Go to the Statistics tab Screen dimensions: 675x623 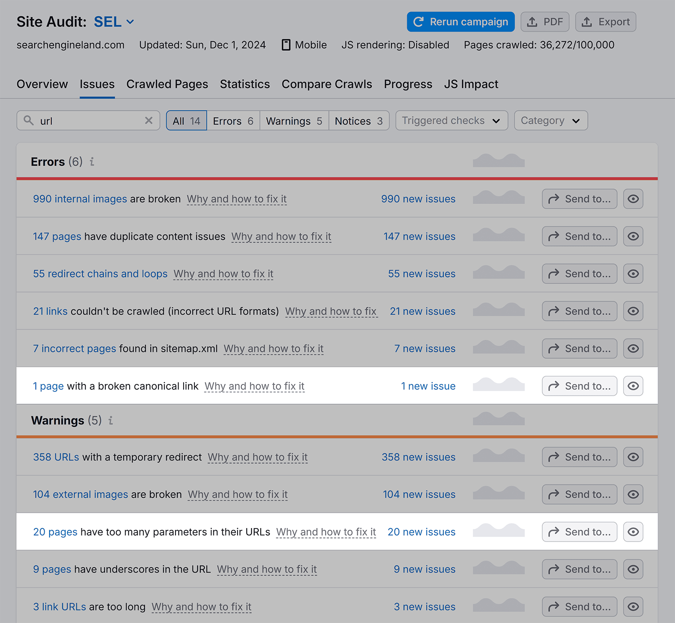(x=245, y=84)
